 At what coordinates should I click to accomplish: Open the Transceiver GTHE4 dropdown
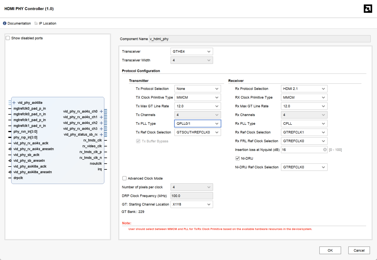pyautogui.click(x=191, y=52)
